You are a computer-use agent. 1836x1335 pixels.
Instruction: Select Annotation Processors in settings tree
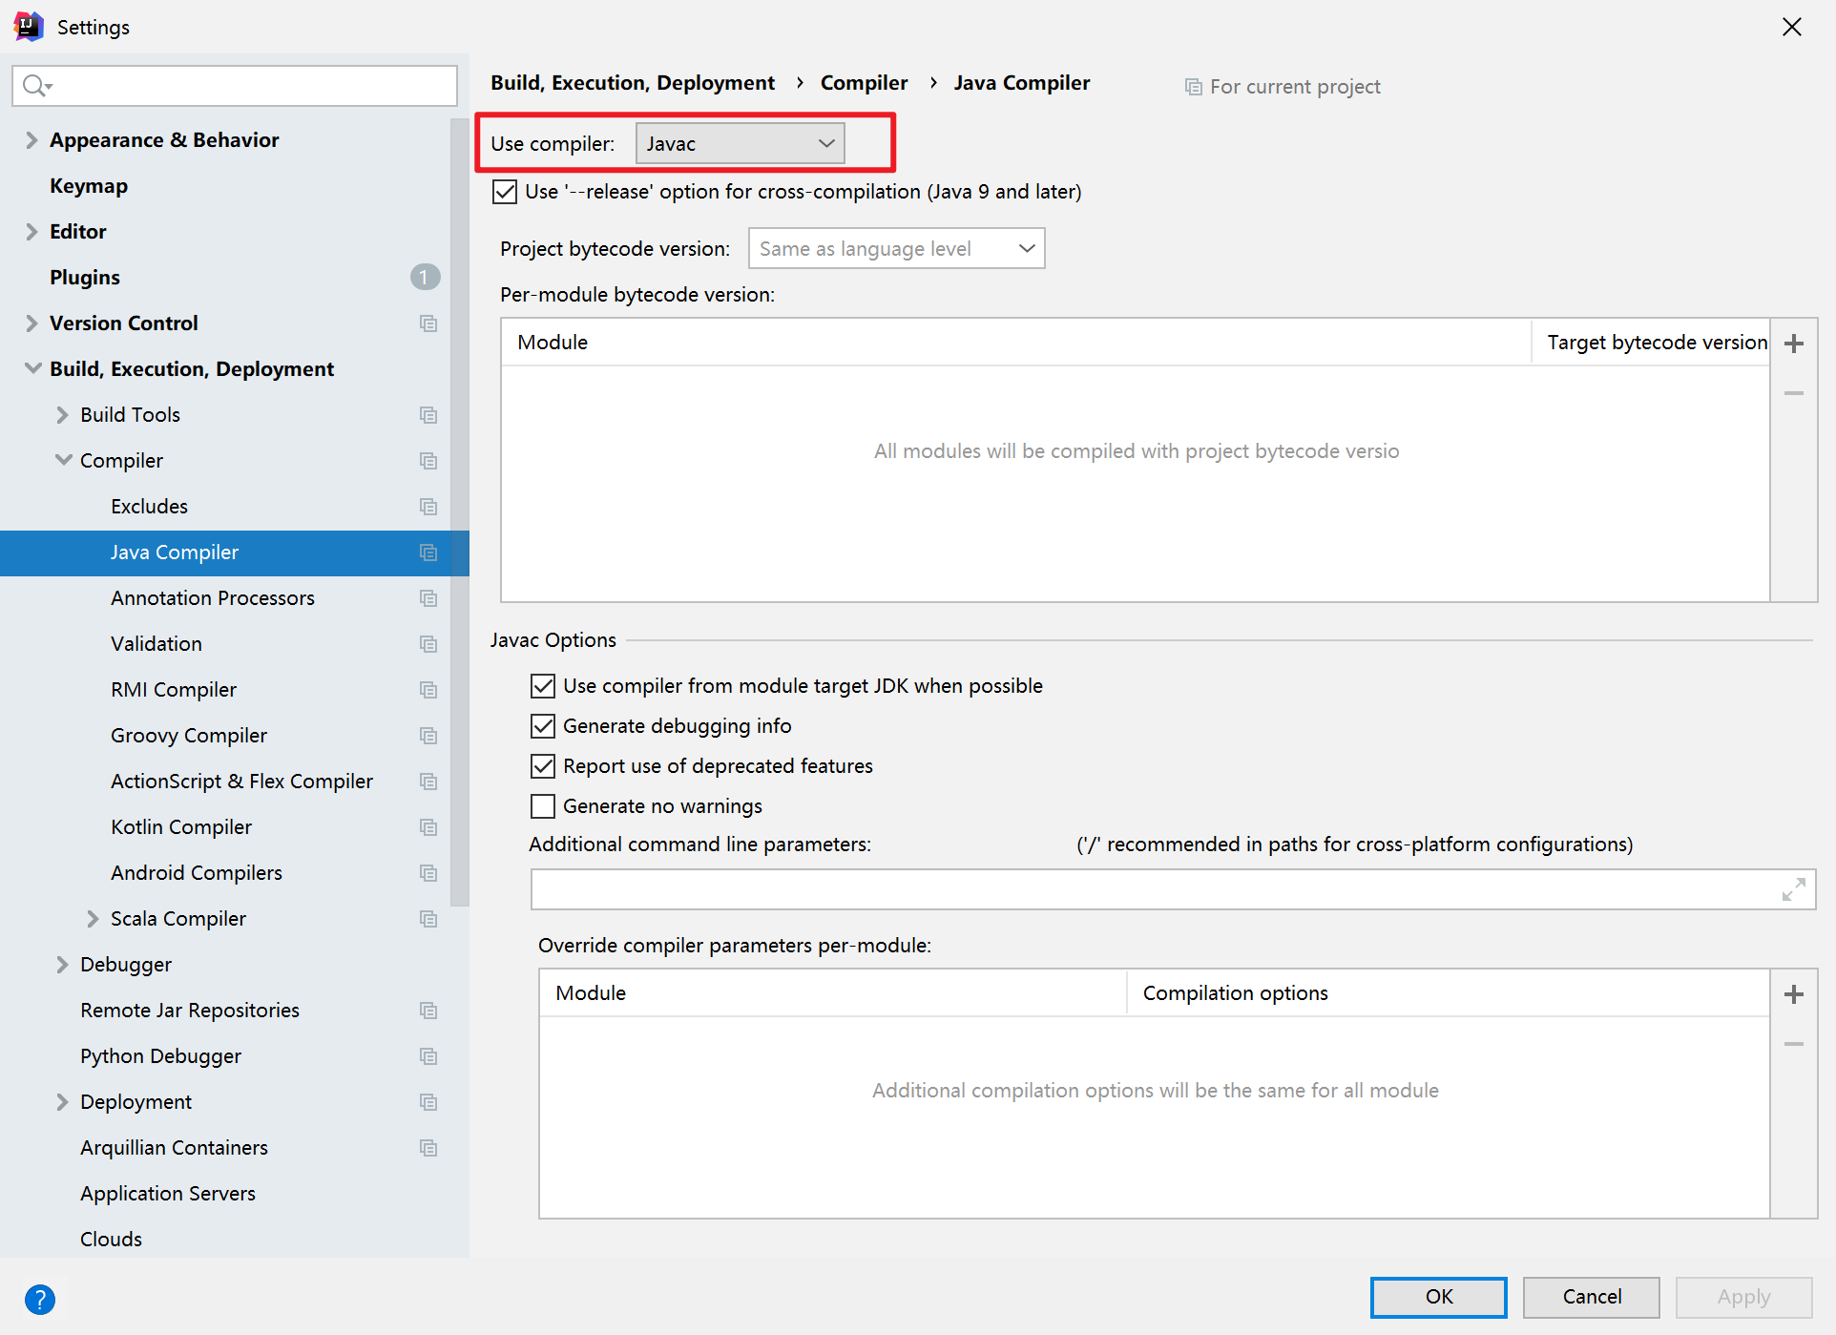212,598
